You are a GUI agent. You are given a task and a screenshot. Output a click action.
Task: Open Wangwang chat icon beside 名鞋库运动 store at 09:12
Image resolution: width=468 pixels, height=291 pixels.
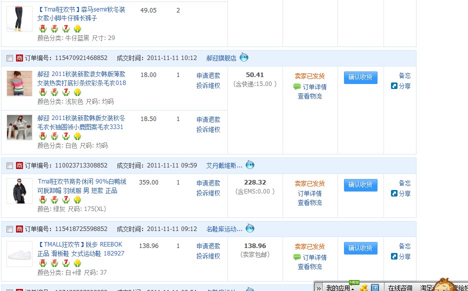[x=250, y=228]
